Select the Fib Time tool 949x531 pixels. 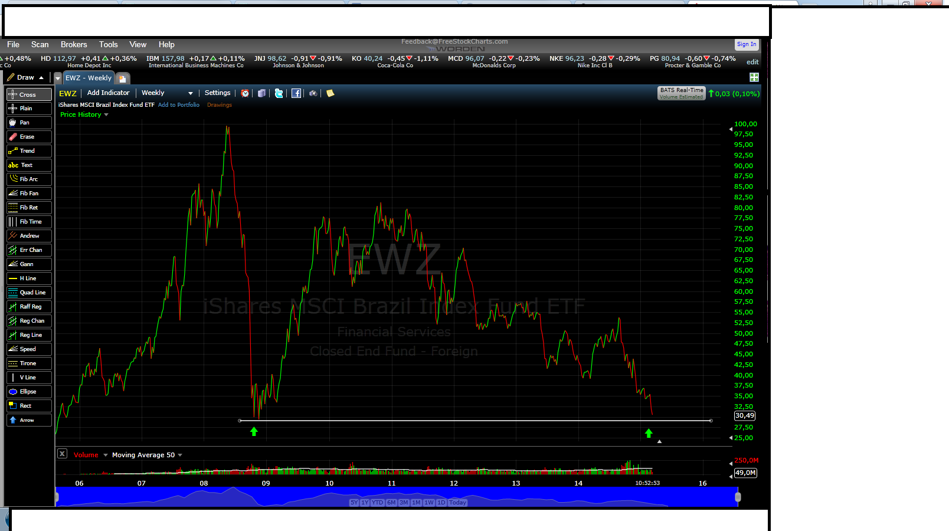click(29, 222)
